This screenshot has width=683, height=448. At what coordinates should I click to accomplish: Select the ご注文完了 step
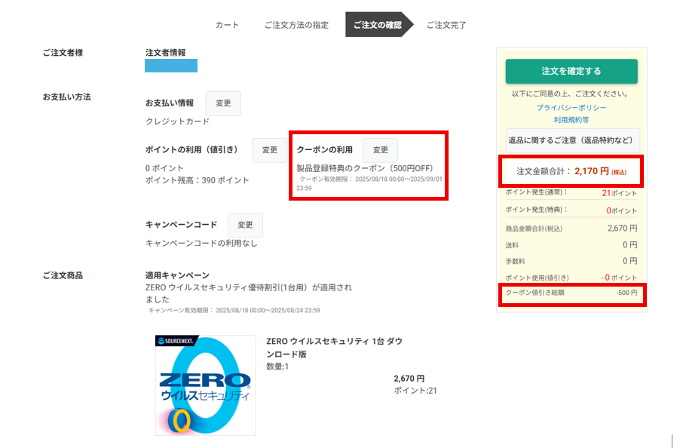point(446,25)
